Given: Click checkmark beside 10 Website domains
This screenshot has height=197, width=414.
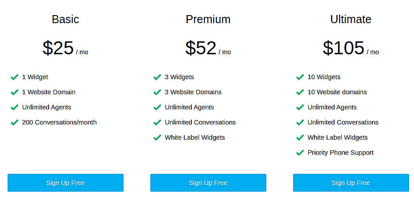Looking at the screenshot, I should 300,92.
